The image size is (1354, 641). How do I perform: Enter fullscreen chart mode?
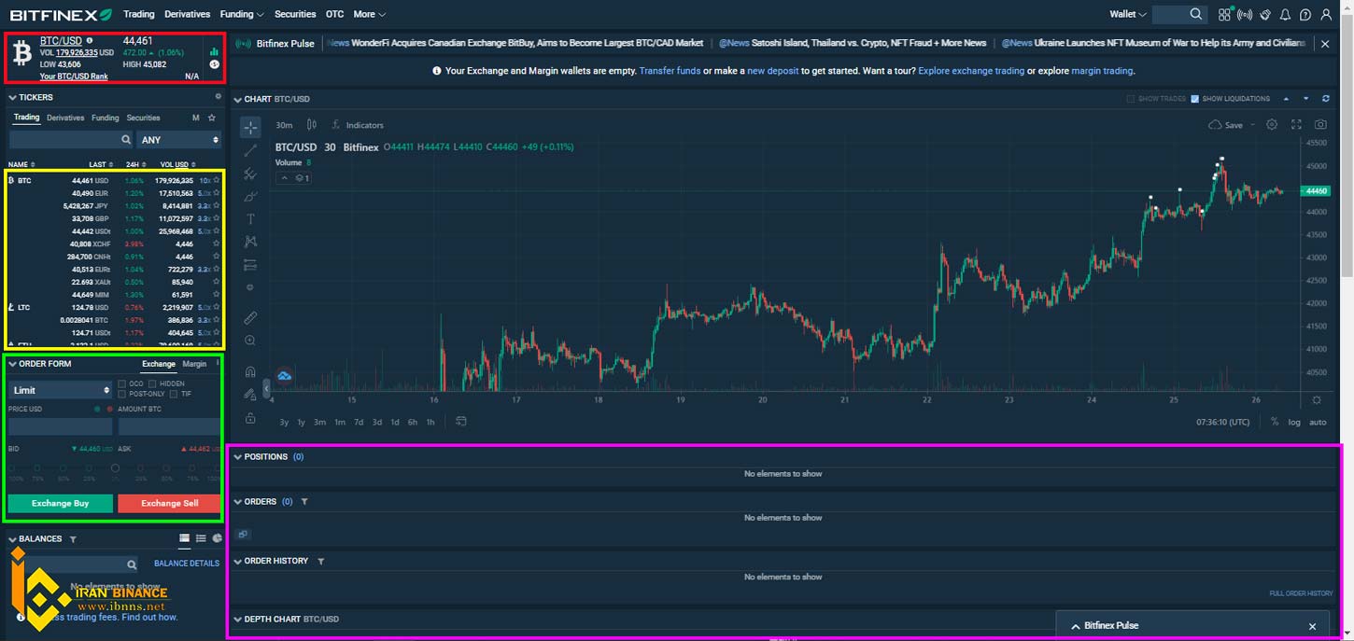click(x=1296, y=124)
